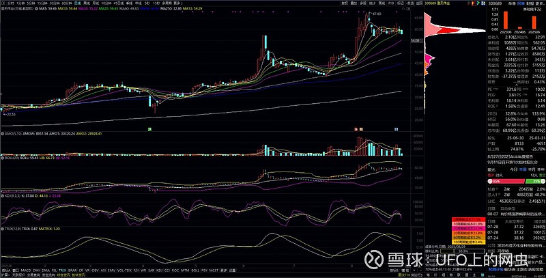Select the MACD indicator tab

tap(26, 270)
